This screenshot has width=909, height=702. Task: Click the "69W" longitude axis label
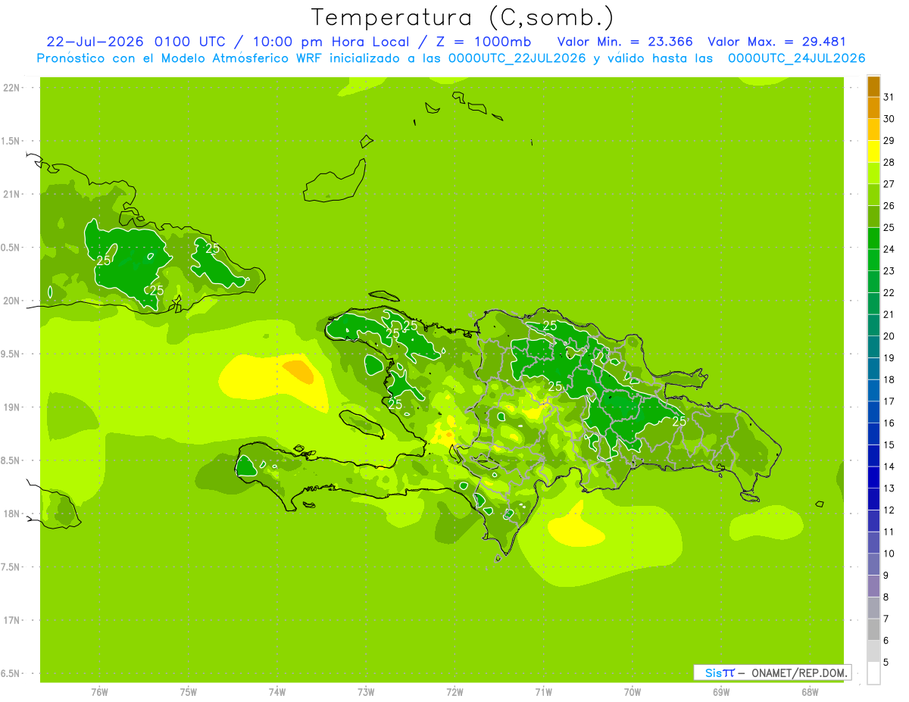tap(721, 692)
